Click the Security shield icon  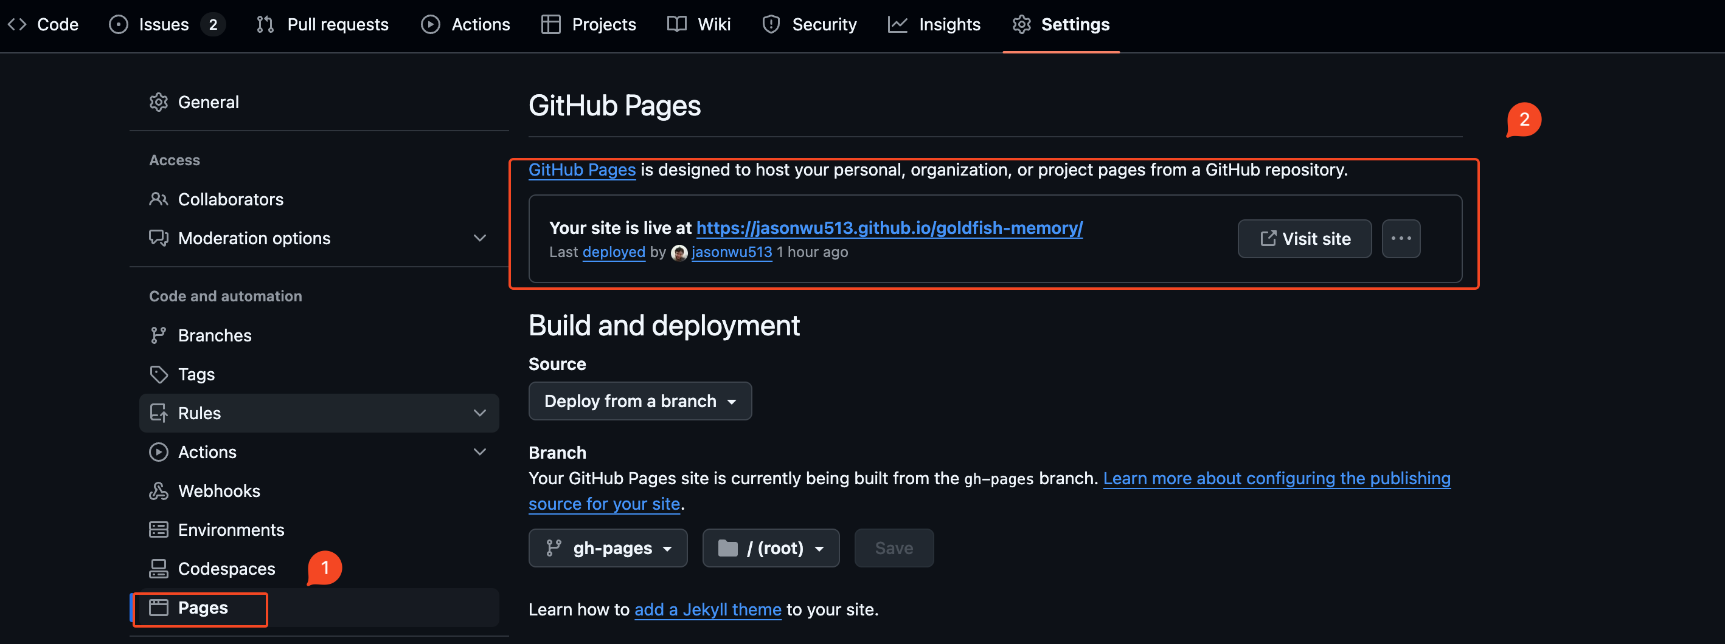coord(771,25)
